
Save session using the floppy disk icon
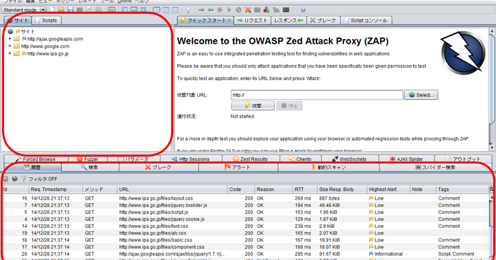point(71,10)
